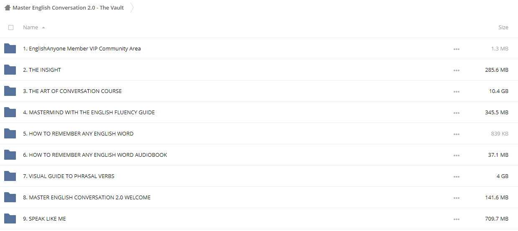The width and height of the screenshot is (518, 231).
Task: Open the ellipsis menu for SPEAK LIKE ME
Action: (456, 219)
